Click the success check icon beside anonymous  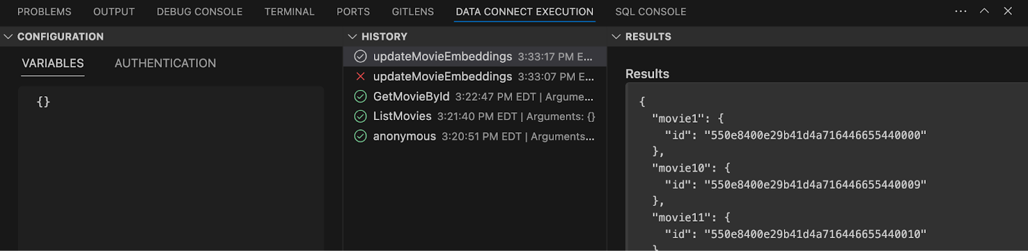click(360, 136)
